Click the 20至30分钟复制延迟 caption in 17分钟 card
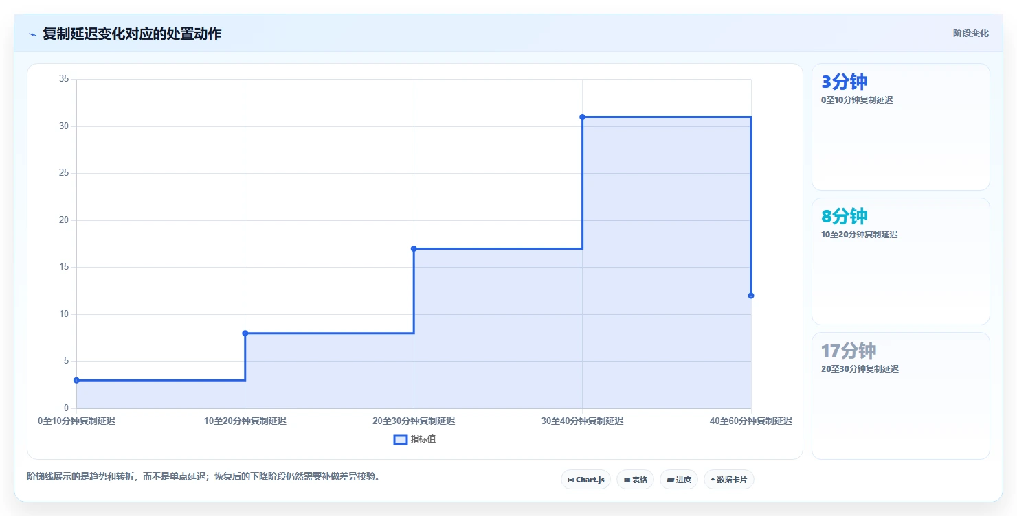The height and width of the screenshot is (516, 1017). [x=860, y=369]
